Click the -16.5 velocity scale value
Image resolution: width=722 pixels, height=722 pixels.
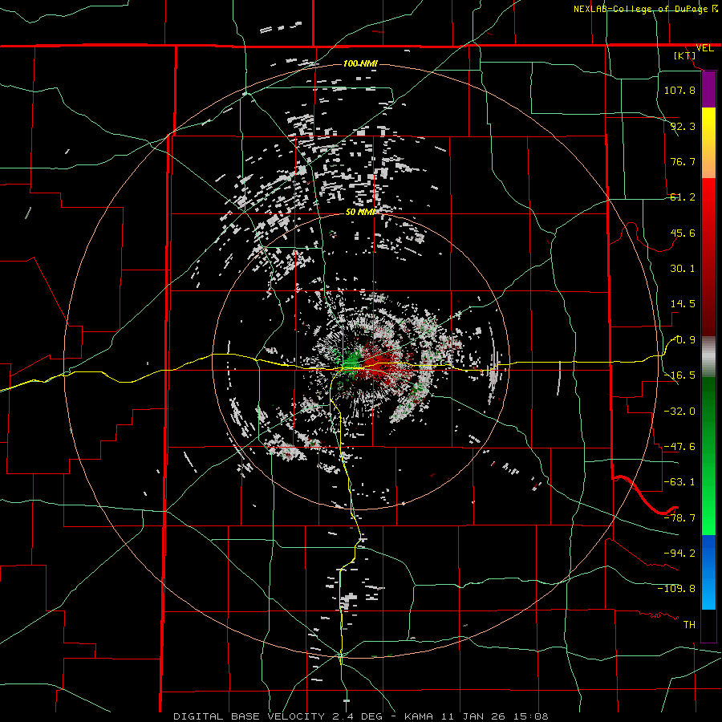(679, 375)
